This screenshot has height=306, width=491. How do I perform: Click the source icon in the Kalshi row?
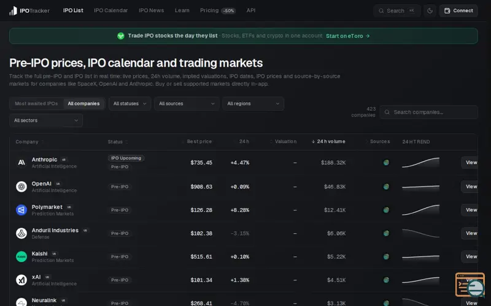pyautogui.click(x=386, y=256)
